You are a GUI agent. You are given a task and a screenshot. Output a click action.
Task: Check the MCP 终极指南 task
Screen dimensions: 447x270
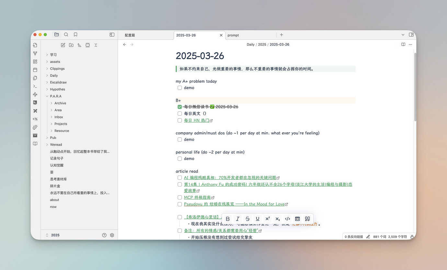pyautogui.click(x=180, y=197)
